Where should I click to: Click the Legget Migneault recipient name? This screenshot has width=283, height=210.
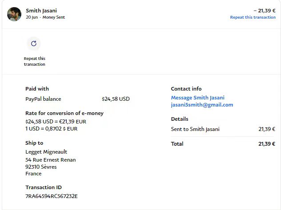coord(46,152)
